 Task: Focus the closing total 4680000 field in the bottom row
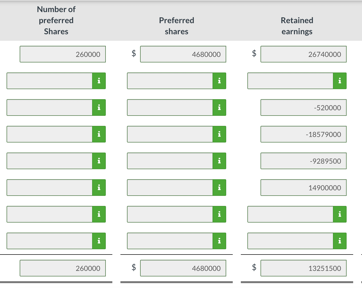point(183,268)
